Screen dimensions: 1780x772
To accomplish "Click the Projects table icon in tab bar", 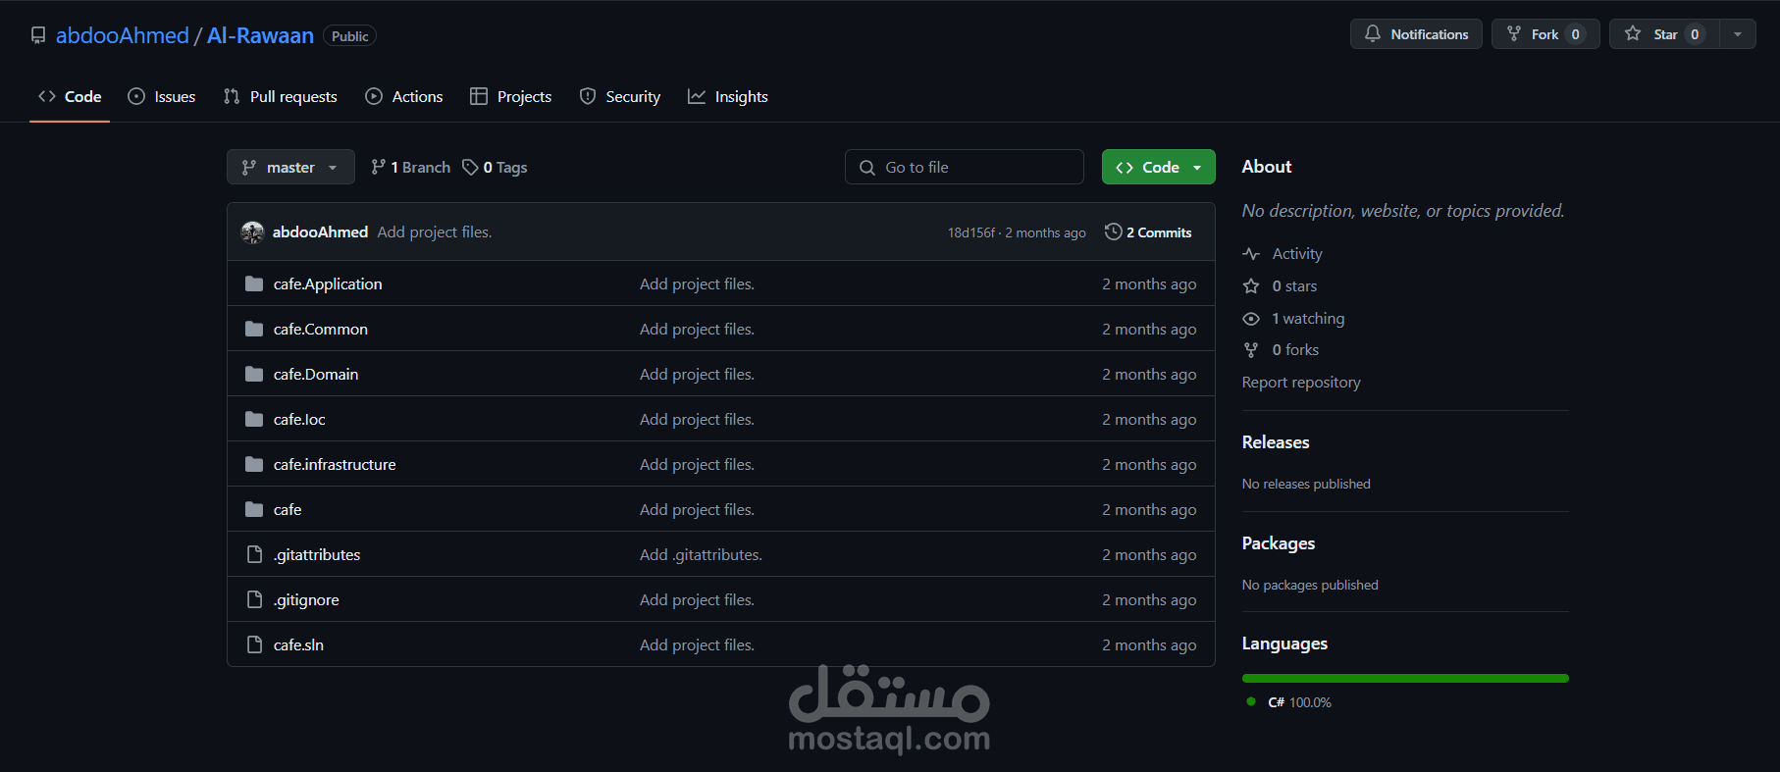I will coord(479,96).
